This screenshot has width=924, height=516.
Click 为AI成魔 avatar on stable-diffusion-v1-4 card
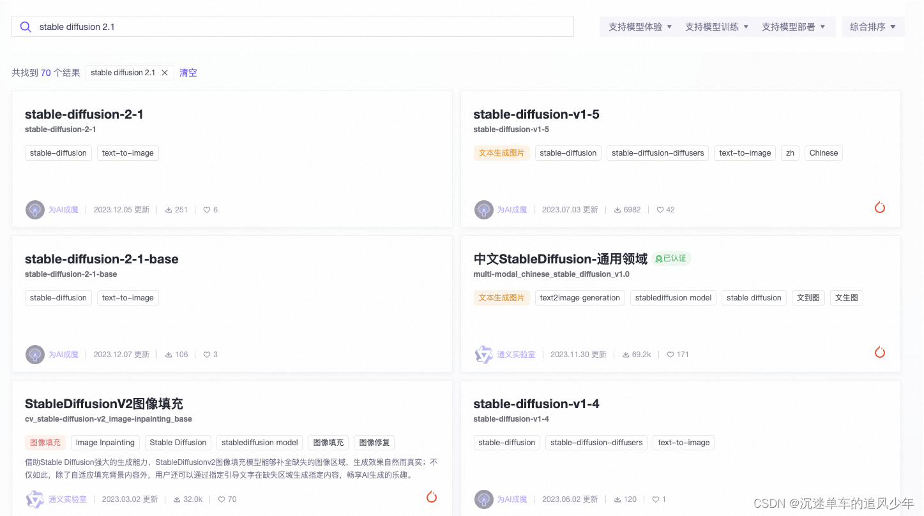484,499
